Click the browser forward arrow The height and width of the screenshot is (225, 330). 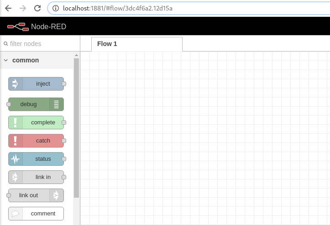pyautogui.click(x=23, y=8)
